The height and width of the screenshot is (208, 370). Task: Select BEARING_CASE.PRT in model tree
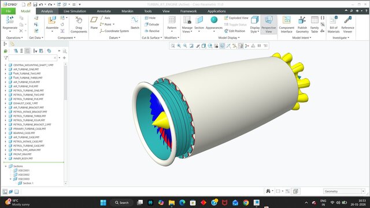tap(24, 133)
